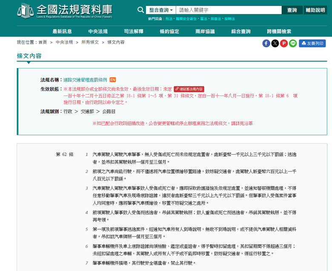Click hot keyword 刑法

point(169,19)
